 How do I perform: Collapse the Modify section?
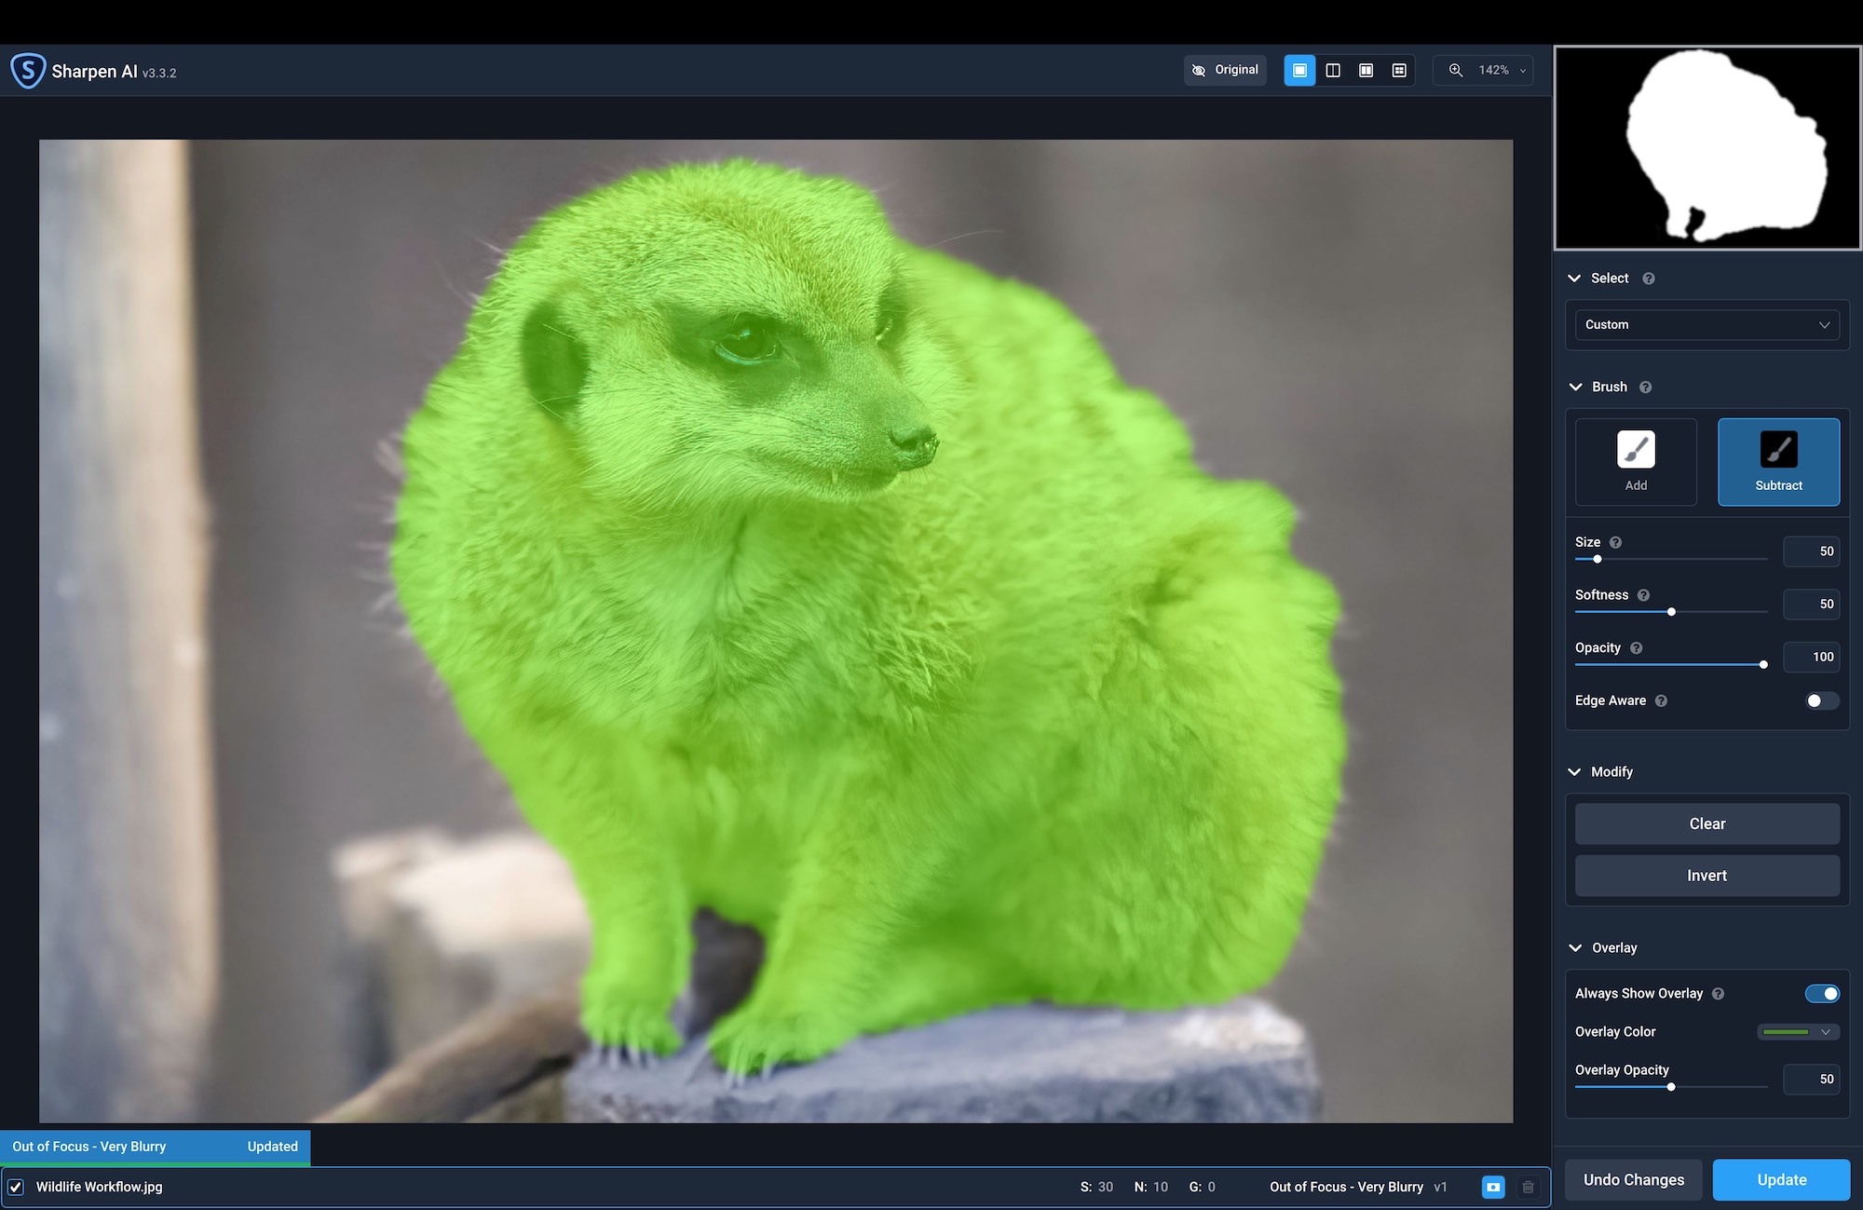(1575, 772)
